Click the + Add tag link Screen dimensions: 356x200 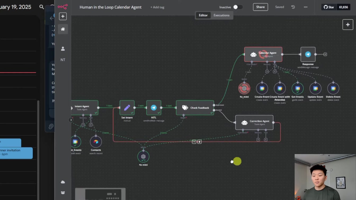coord(157,7)
